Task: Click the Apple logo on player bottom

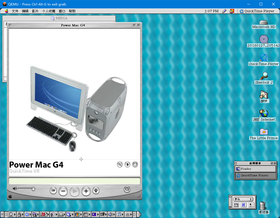Action: (10, 197)
